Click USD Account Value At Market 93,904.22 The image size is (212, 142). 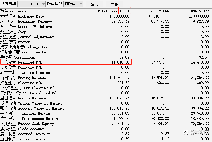click(200, 108)
